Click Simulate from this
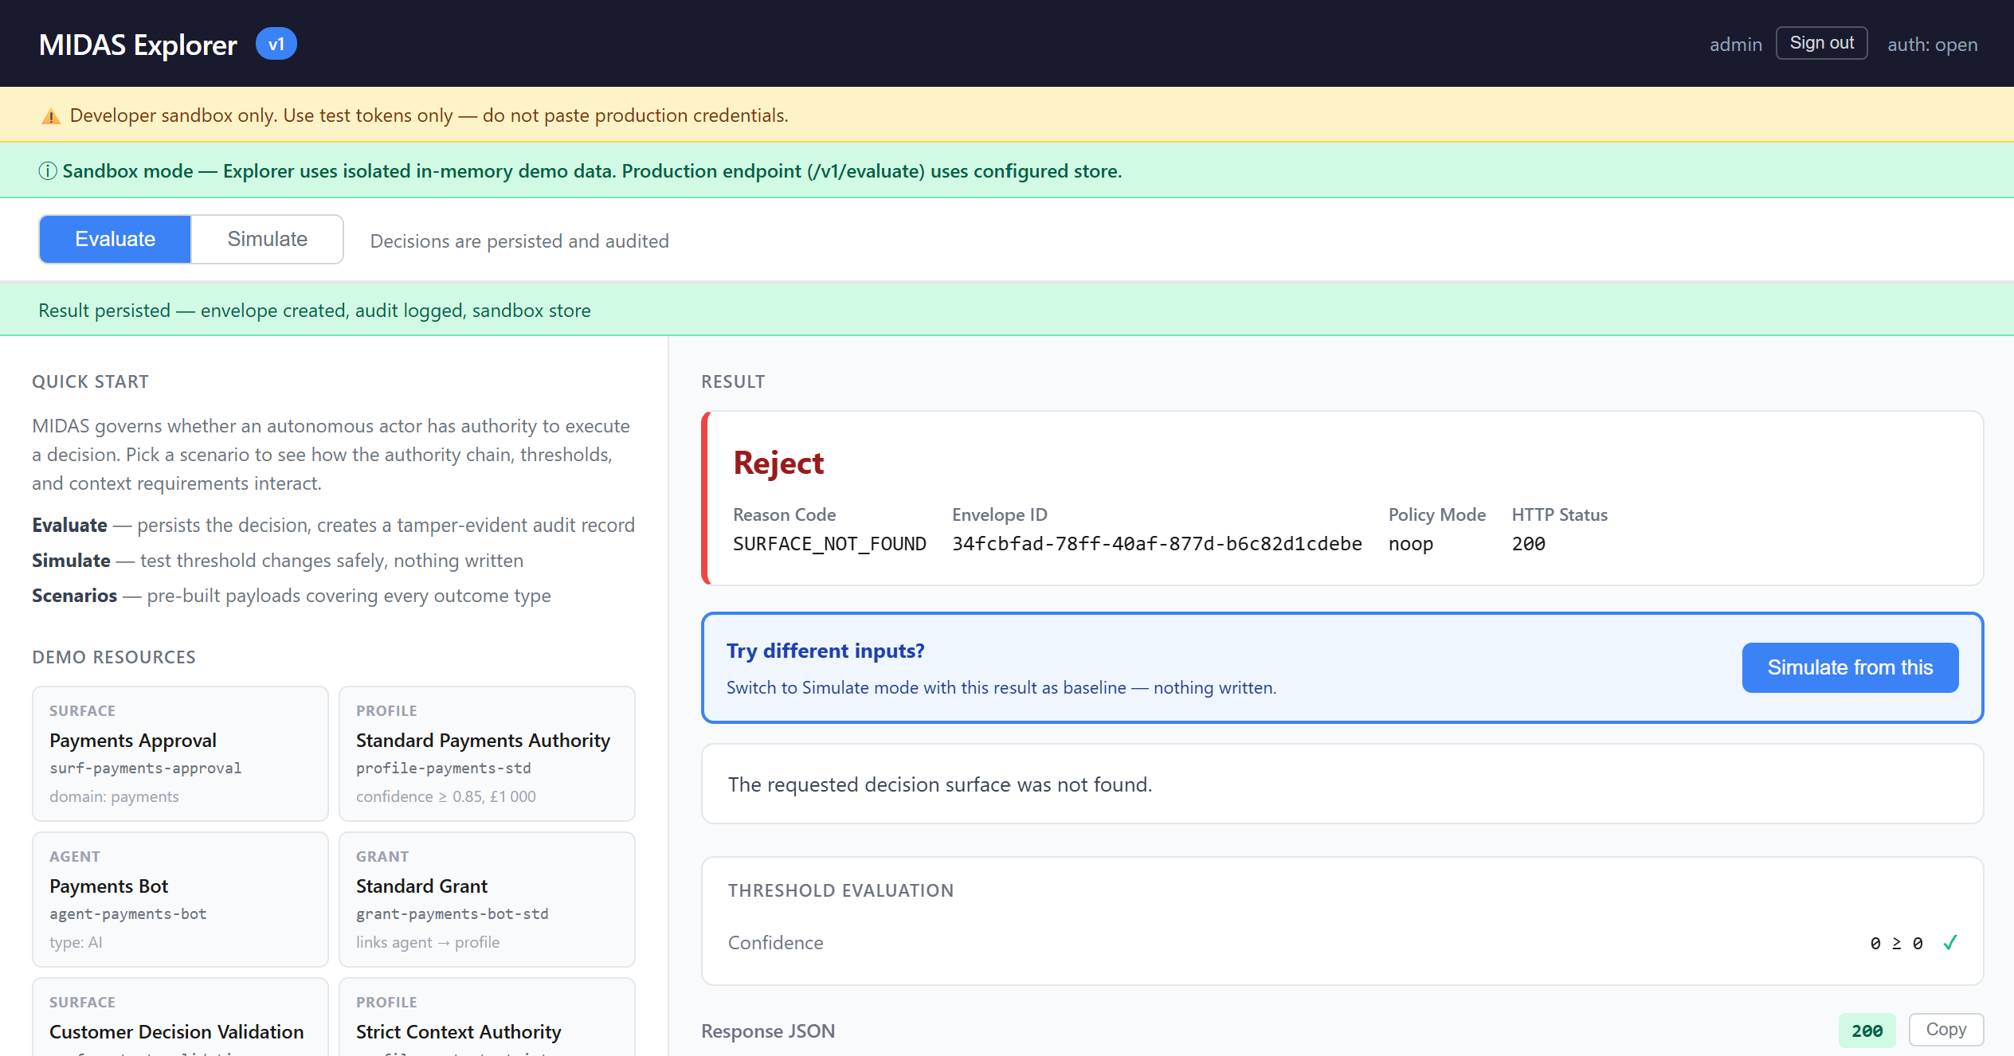 coord(1849,667)
